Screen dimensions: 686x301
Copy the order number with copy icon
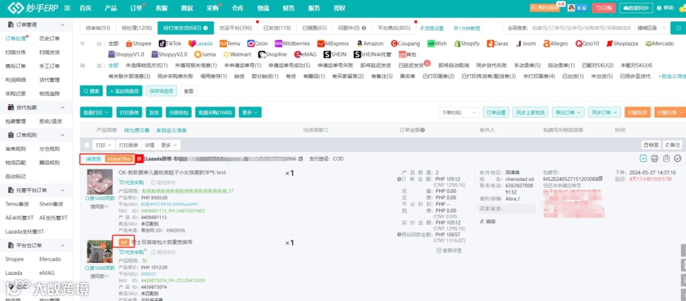(x=300, y=159)
